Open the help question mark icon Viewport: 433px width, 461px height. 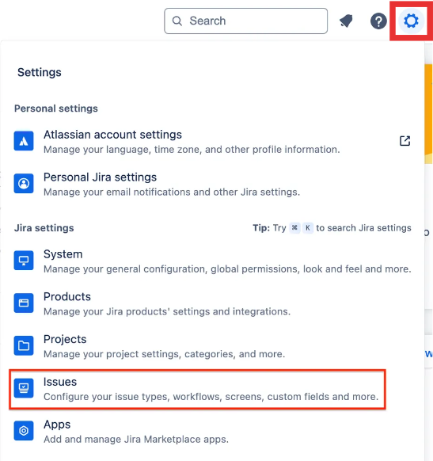(378, 21)
